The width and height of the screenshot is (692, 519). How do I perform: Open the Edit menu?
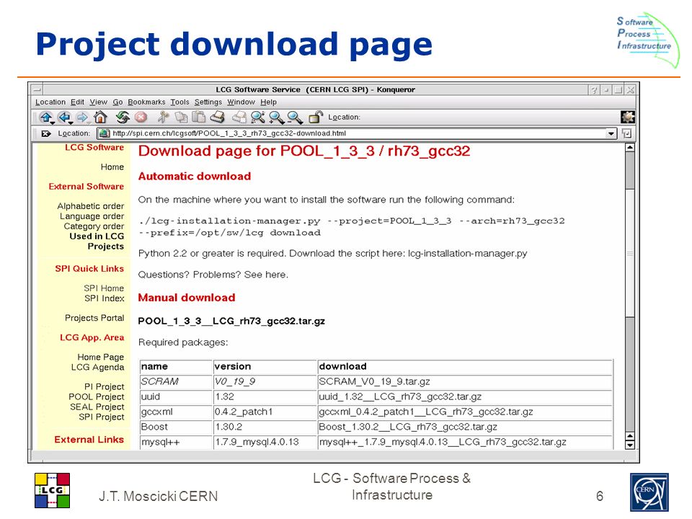click(77, 102)
